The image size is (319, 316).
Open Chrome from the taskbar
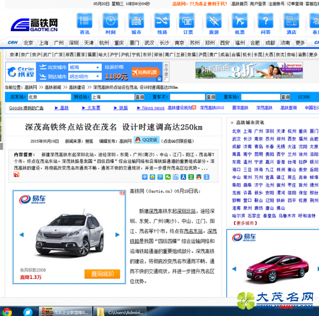(x=7, y=312)
